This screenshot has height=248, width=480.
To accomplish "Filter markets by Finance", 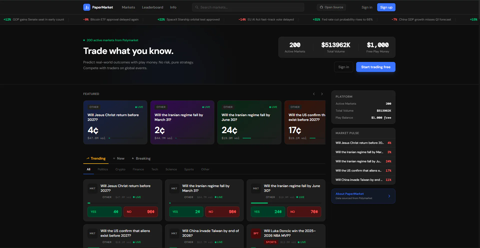I will [138, 169].
